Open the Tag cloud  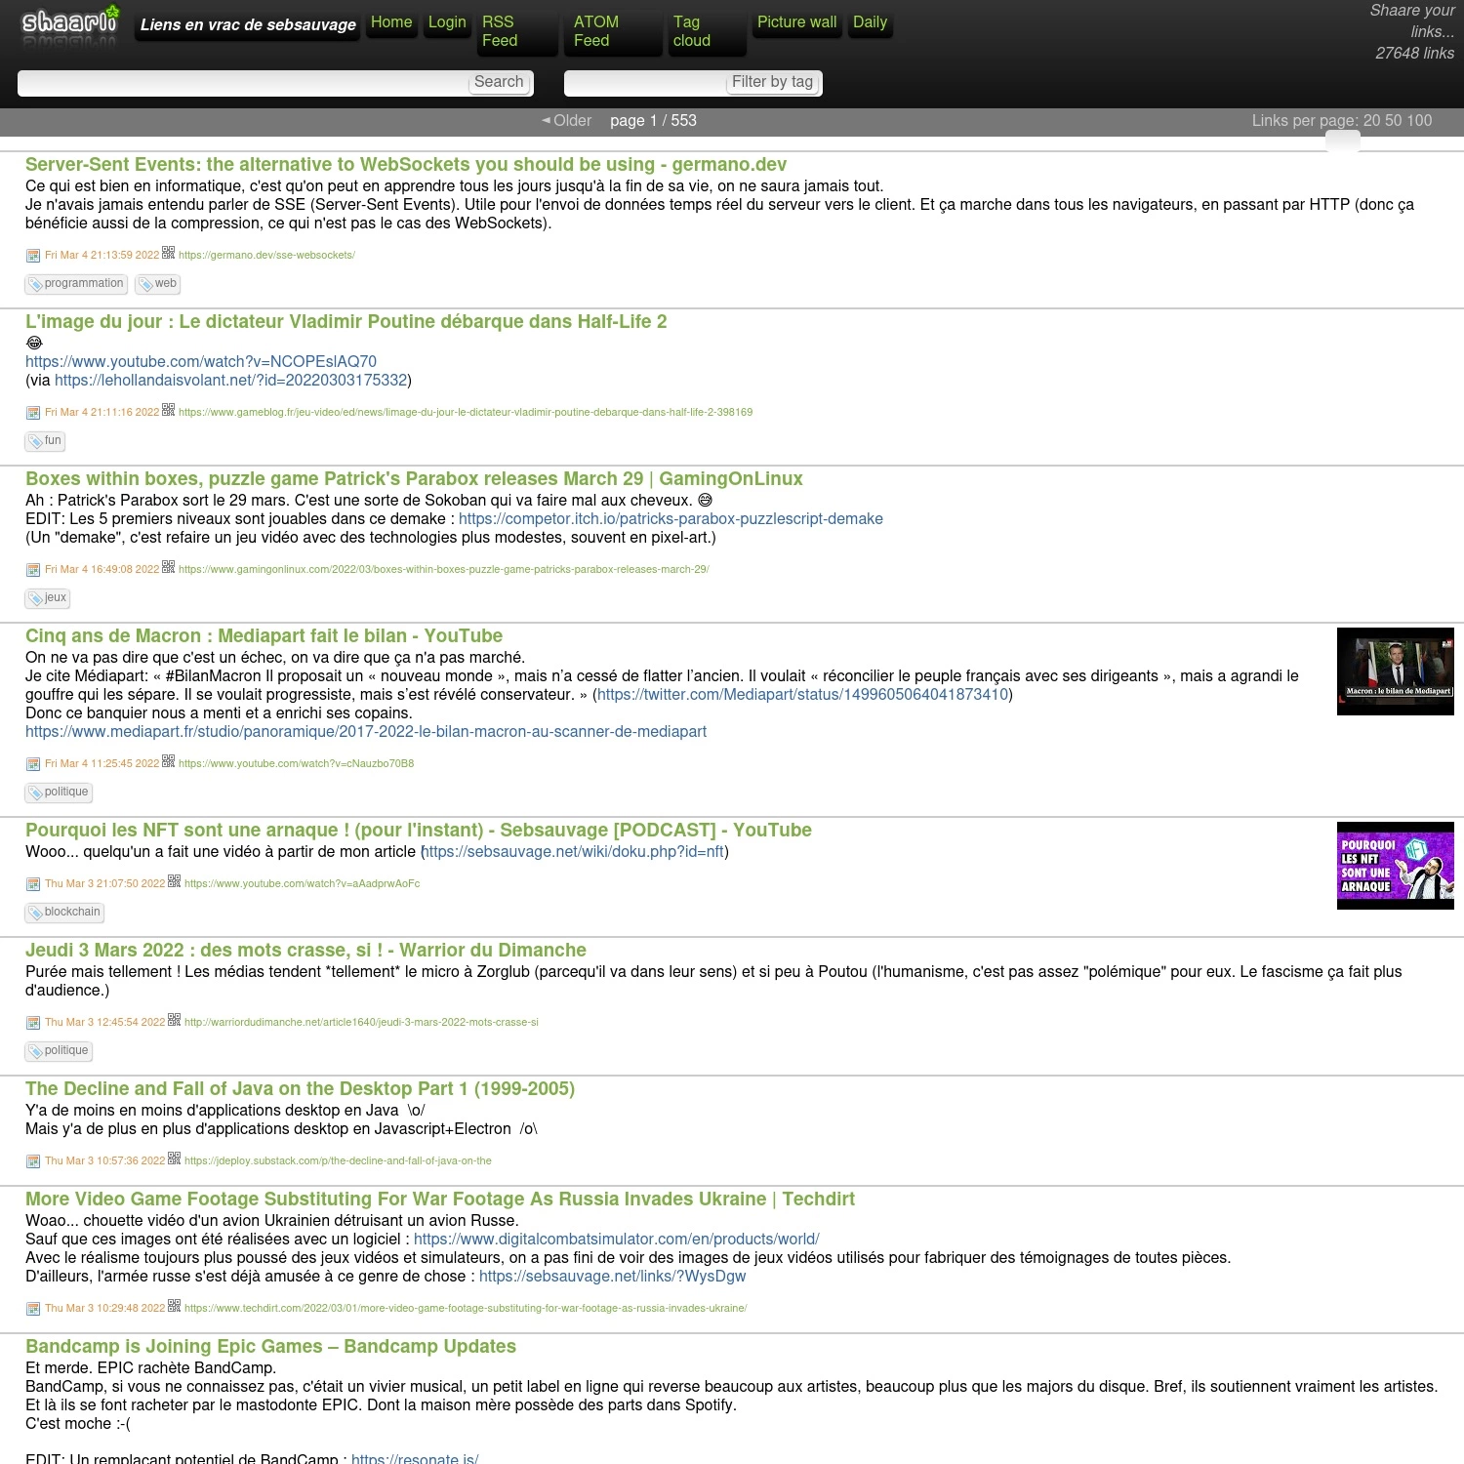click(x=708, y=31)
